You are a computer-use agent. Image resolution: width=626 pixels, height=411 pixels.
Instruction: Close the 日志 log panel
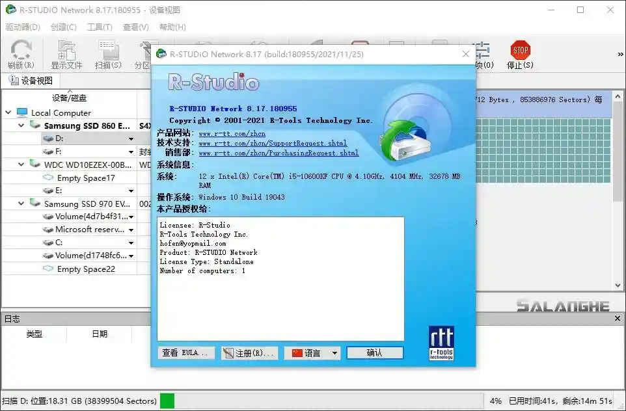[x=617, y=318]
